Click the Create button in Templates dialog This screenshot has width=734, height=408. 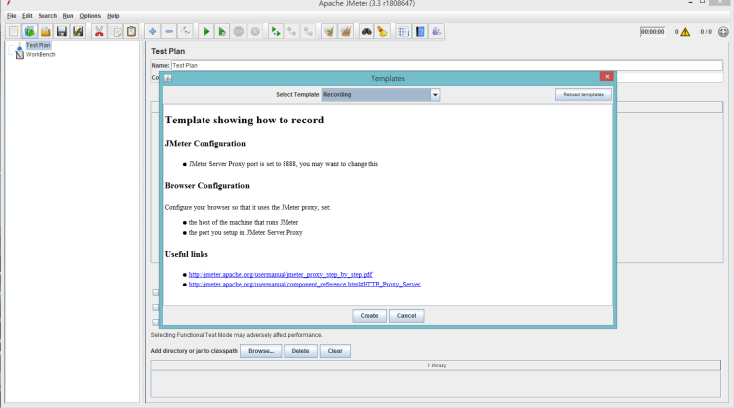click(369, 316)
